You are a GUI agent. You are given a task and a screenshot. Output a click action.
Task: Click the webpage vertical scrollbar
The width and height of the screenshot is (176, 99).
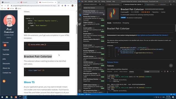76,29
